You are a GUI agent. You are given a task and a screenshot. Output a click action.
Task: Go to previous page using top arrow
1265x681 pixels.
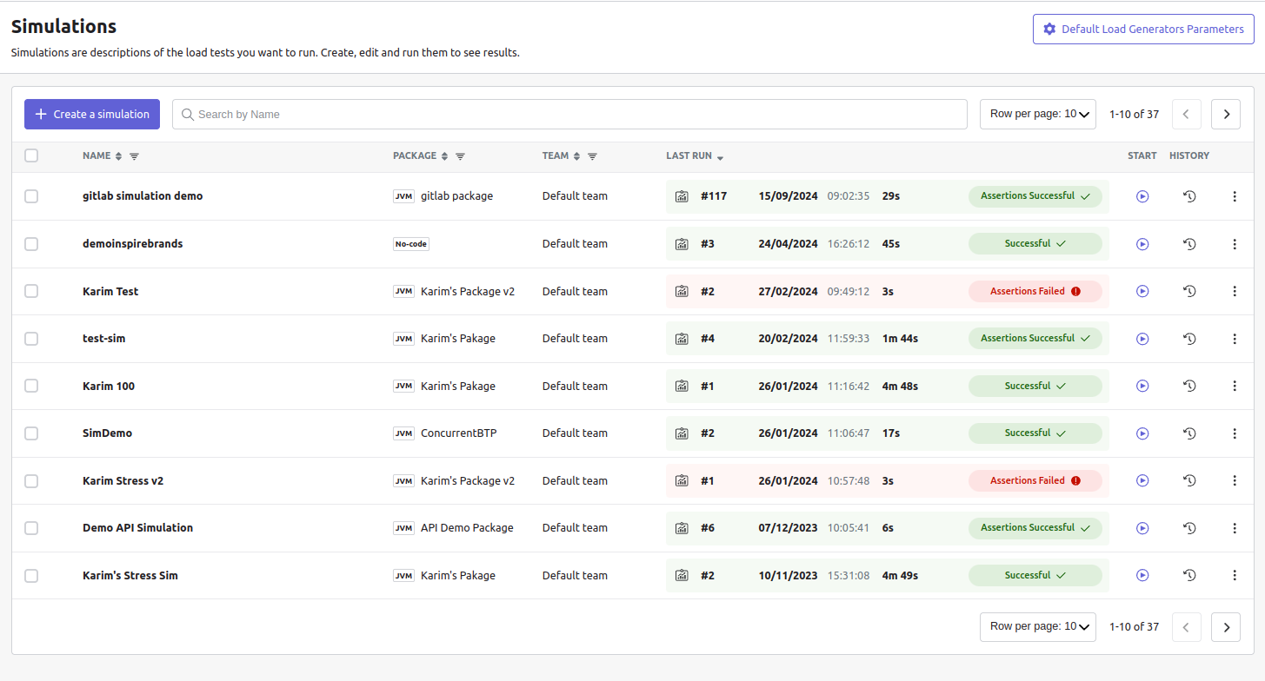(x=1187, y=114)
